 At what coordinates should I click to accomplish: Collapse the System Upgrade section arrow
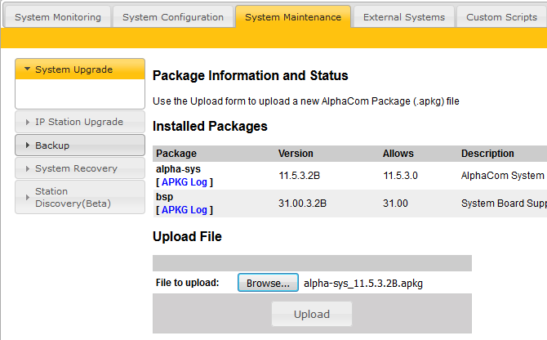27,70
